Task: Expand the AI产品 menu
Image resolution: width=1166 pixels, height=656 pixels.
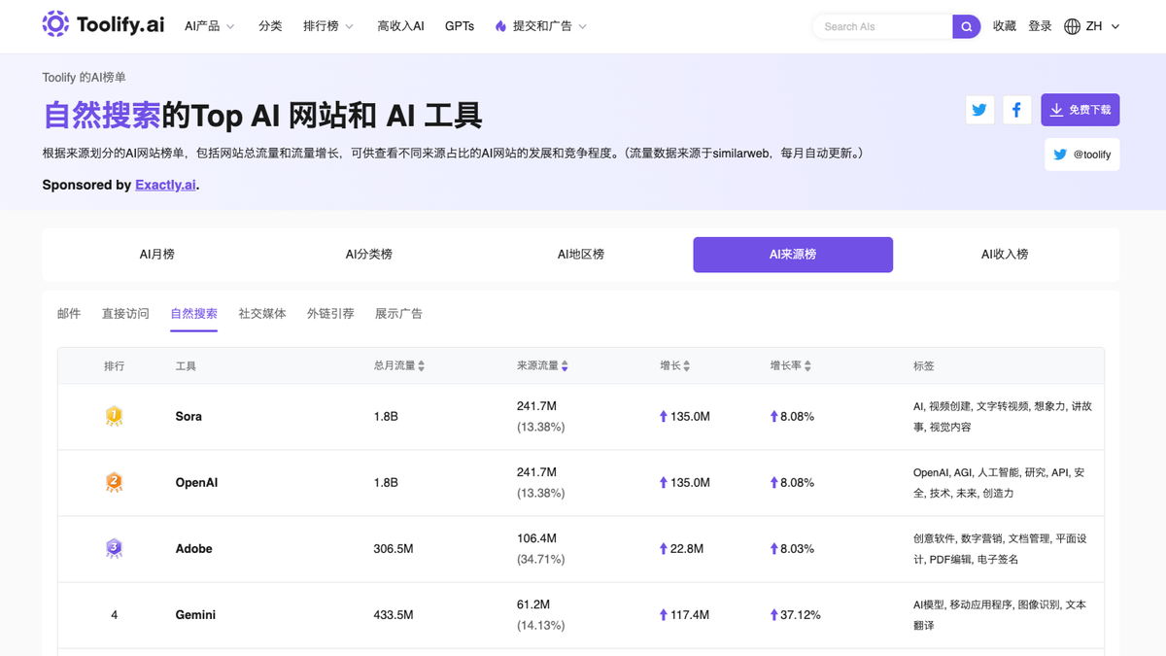Action: (x=210, y=26)
